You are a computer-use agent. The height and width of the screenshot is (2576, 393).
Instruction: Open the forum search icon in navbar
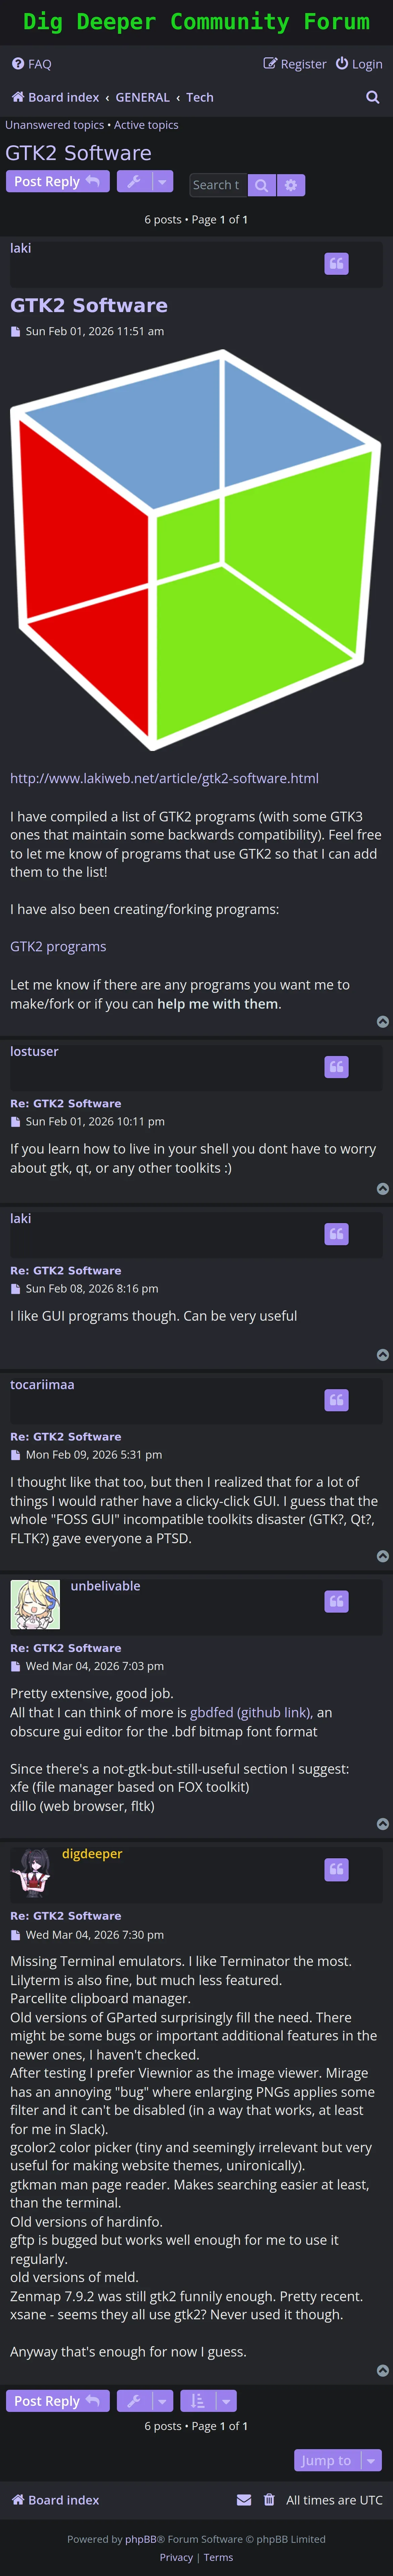click(x=372, y=97)
